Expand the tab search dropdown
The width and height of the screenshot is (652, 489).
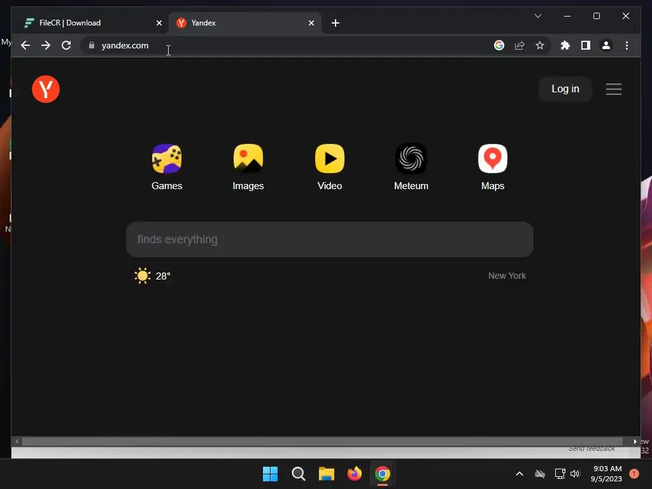coord(537,16)
